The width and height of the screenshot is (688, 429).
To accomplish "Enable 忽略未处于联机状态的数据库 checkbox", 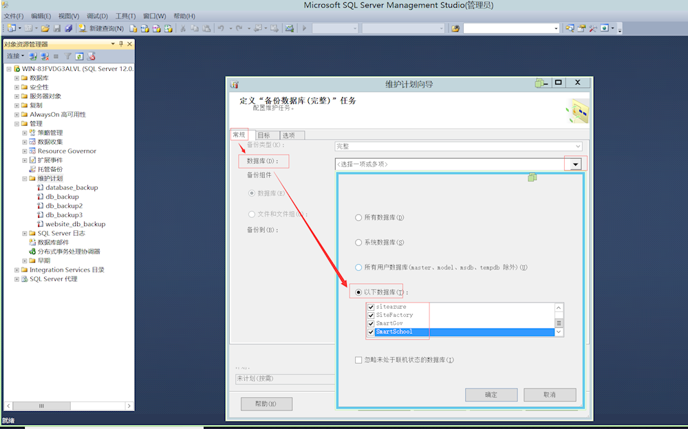I will (358, 360).
